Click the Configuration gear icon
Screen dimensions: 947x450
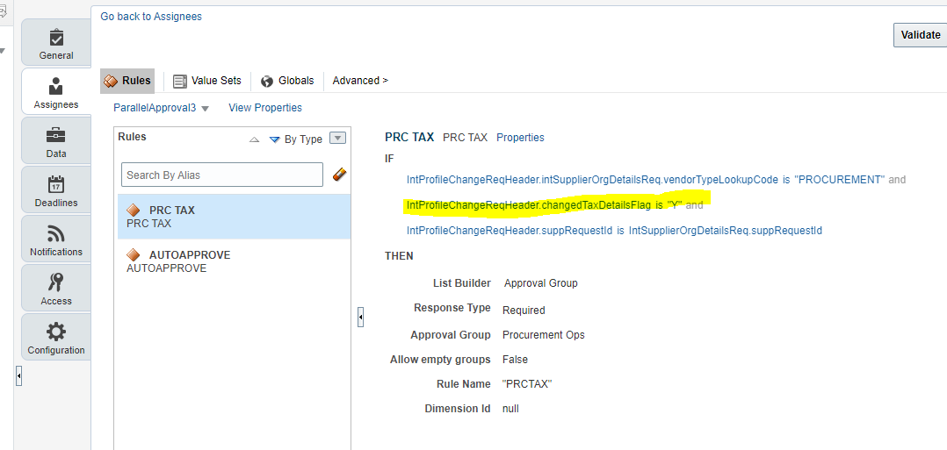[56, 332]
